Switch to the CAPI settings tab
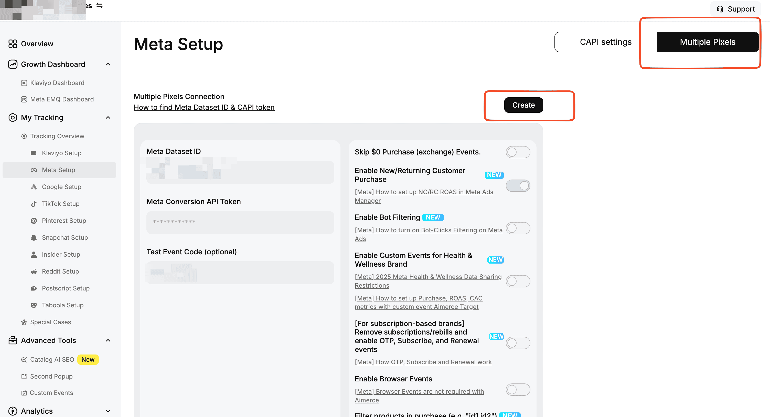This screenshot has height=417, width=770. [606, 42]
